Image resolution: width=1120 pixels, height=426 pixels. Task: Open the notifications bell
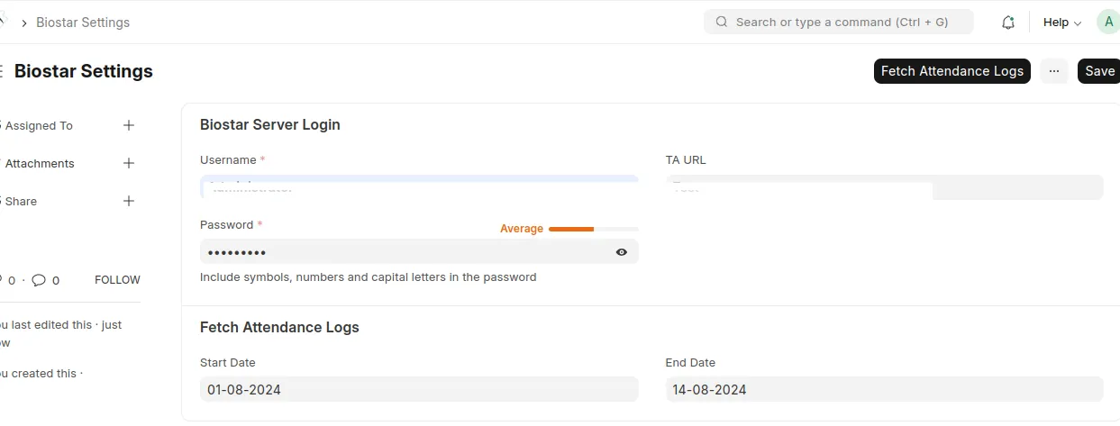point(1008,23)
